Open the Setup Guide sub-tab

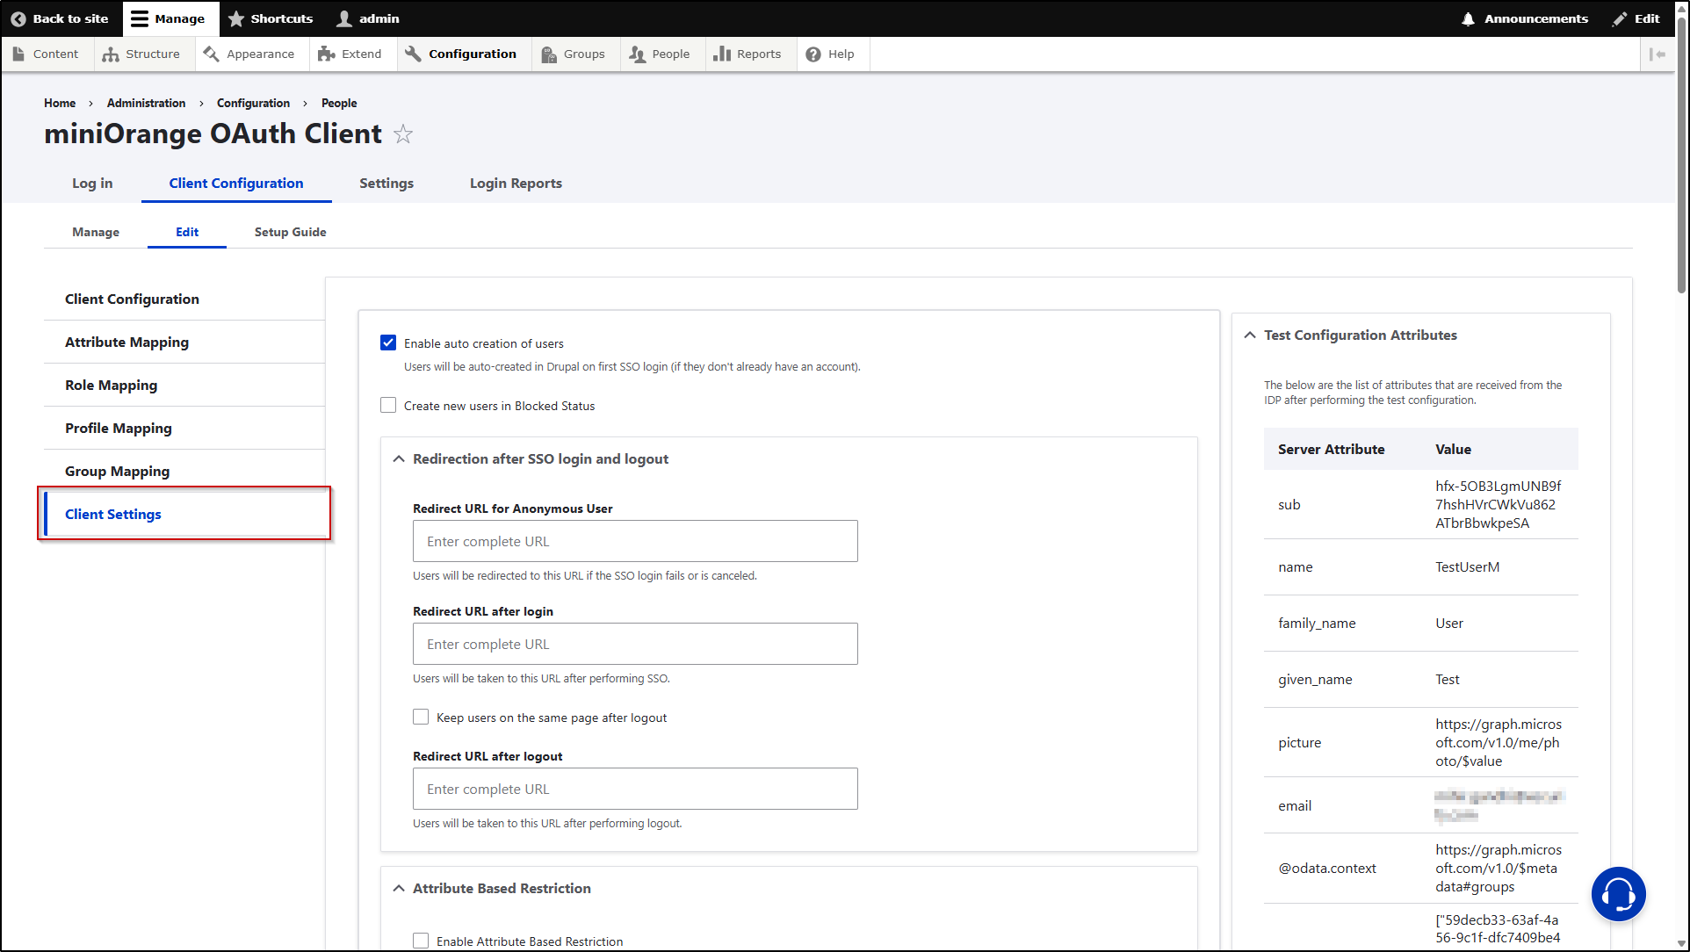point(291,232)
